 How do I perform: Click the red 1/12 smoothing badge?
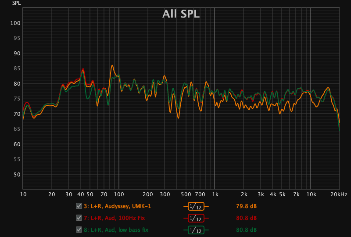(x=196, y=218)
